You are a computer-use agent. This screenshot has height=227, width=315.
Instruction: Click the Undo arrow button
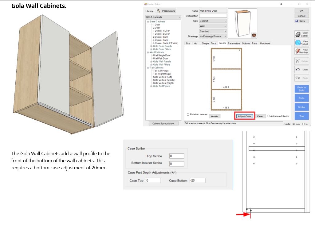pyautogui.click(x=301, y=70)
